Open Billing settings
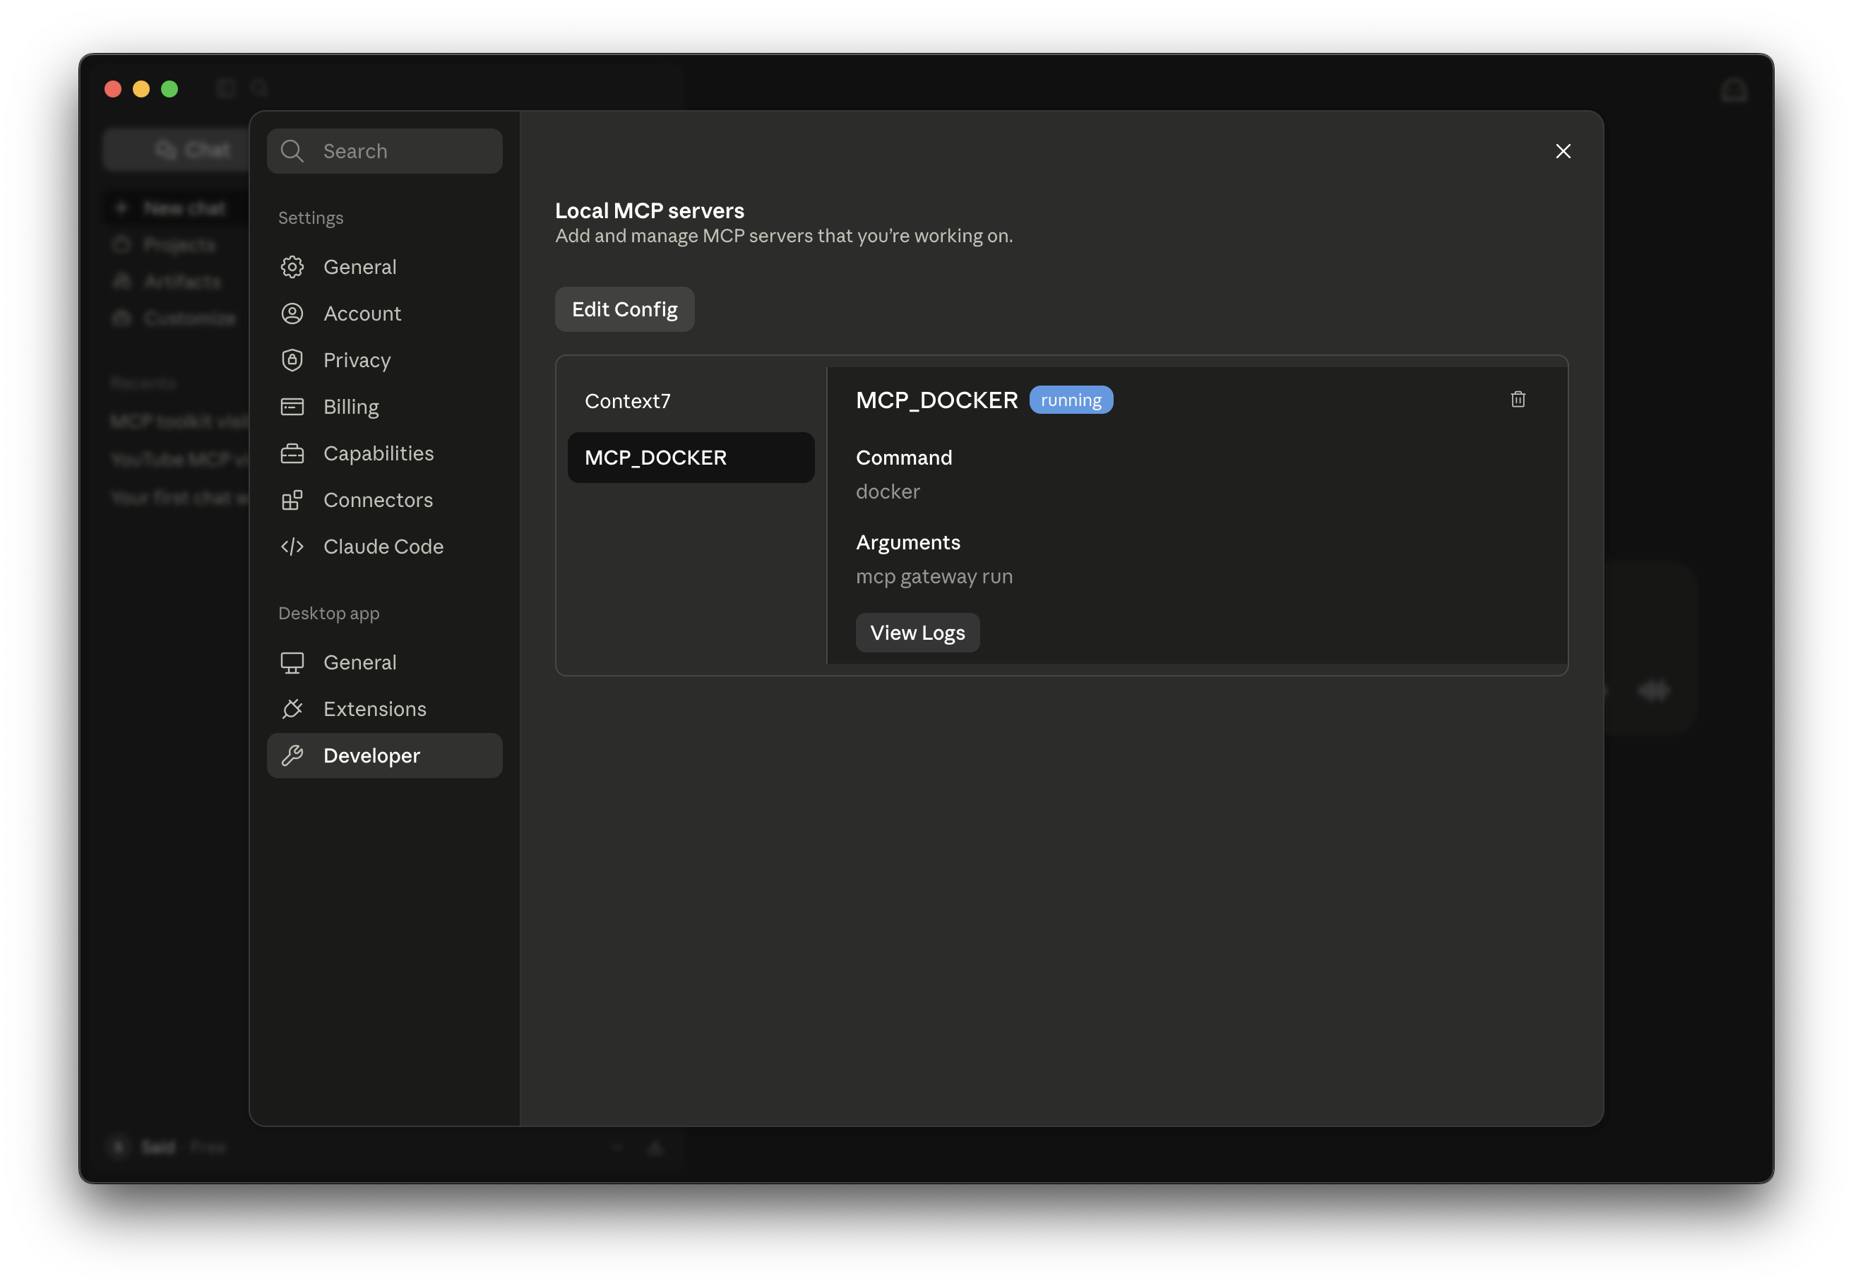The image size is (1853, 1288). click(x=384, y=407)
